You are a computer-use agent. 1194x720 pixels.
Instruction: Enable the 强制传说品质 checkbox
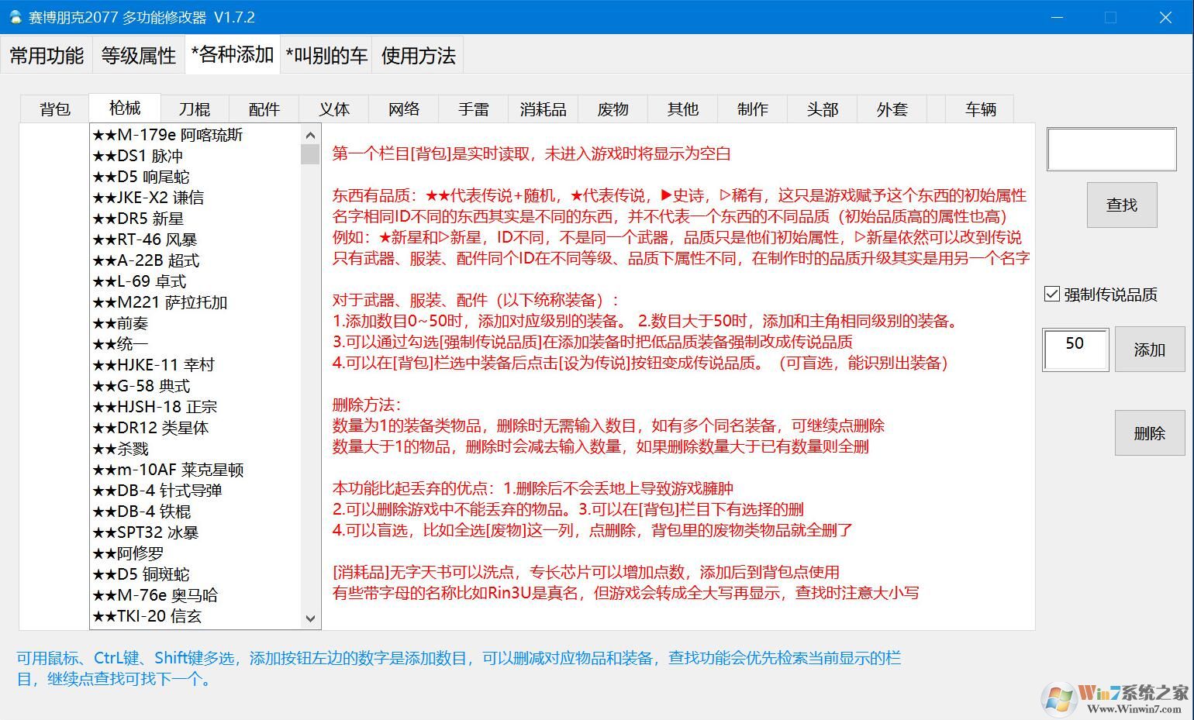(1052, 293)
